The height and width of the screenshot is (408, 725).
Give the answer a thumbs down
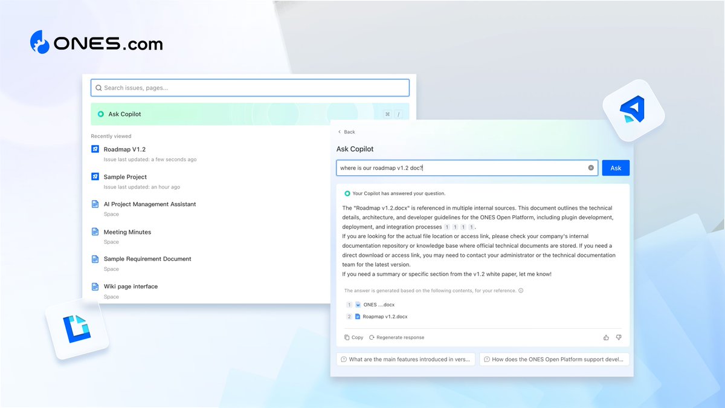[x=618, y=337]
